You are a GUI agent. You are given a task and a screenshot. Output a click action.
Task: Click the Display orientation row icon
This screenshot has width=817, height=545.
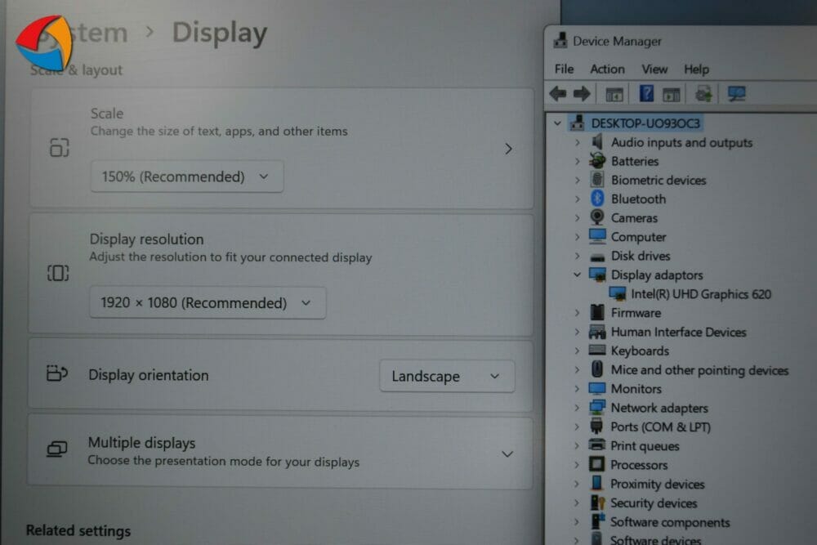click(x=57, y=373)
